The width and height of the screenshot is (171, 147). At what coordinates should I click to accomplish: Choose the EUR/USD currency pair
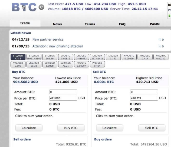tap(50, 64)
